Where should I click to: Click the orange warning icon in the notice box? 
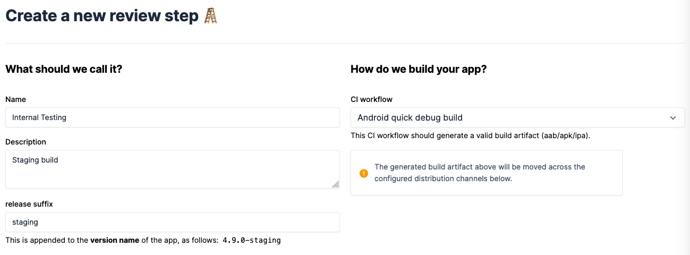(364, 173)
